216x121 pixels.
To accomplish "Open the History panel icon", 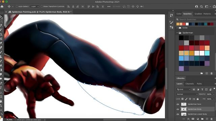I will 171,15.
